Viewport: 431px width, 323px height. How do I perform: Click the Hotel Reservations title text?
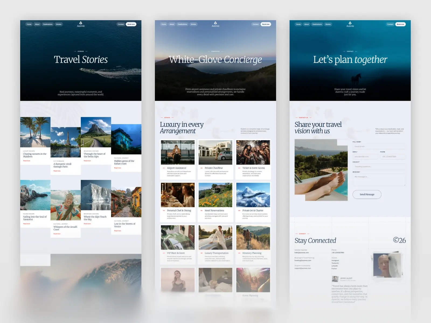coord(214,210)
